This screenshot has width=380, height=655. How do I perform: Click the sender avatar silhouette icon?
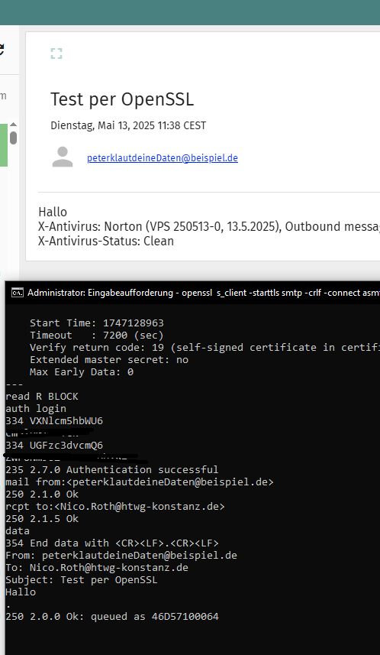click(x=63, y=157)
